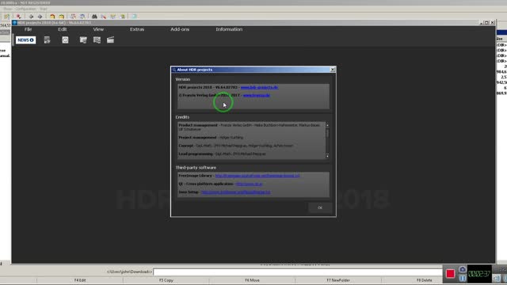The width and height of the screenshot is (507, 285).
Task: Click the clapperboard icon in HDR toolbar
Action: point(111,40)
